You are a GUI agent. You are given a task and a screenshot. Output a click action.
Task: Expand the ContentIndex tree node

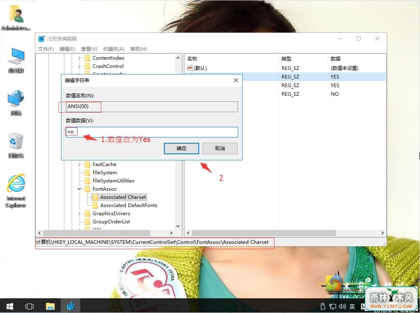79,58
